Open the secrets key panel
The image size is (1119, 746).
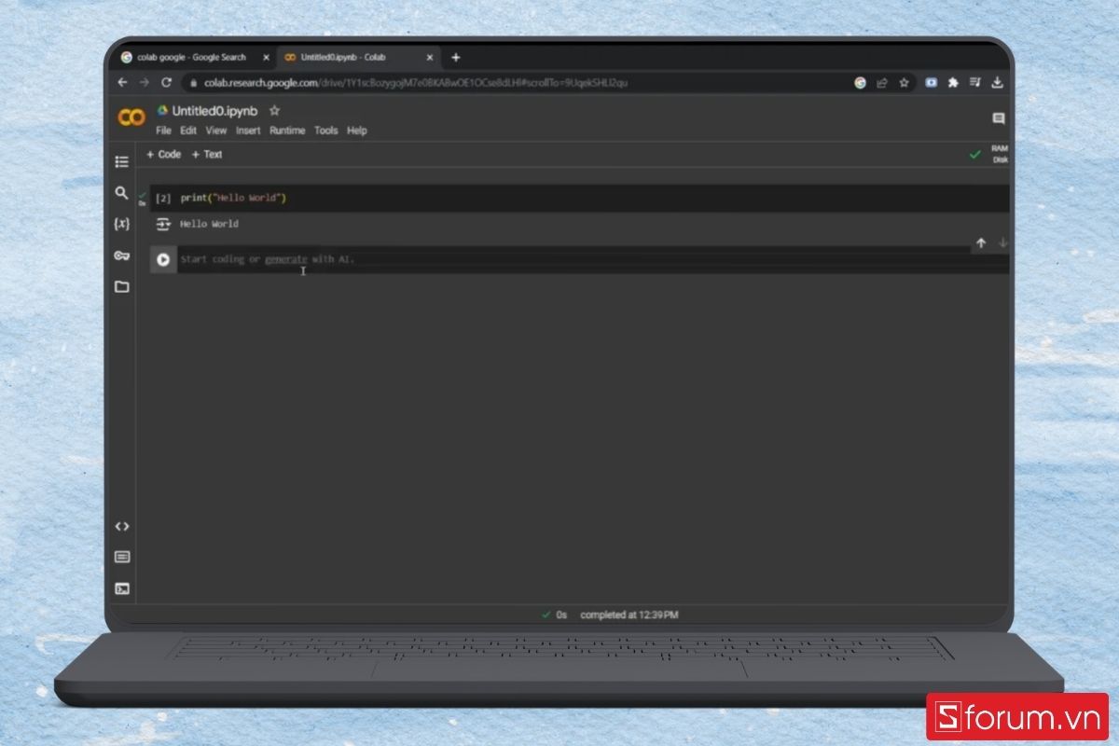(x=121, y=256)
